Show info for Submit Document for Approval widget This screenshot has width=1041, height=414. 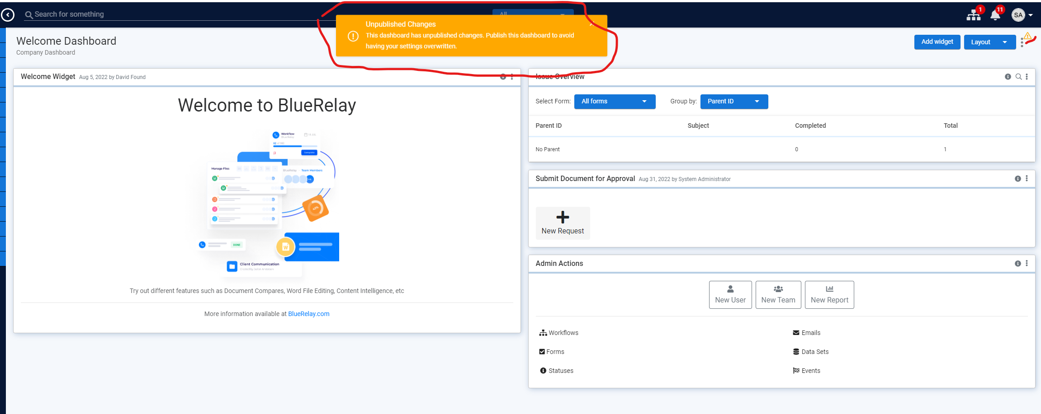click(x=1017, y=179)
